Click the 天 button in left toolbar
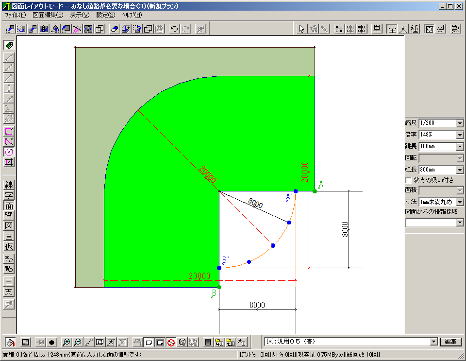Screen dimensions: 466x361 [x=9, y=292]
